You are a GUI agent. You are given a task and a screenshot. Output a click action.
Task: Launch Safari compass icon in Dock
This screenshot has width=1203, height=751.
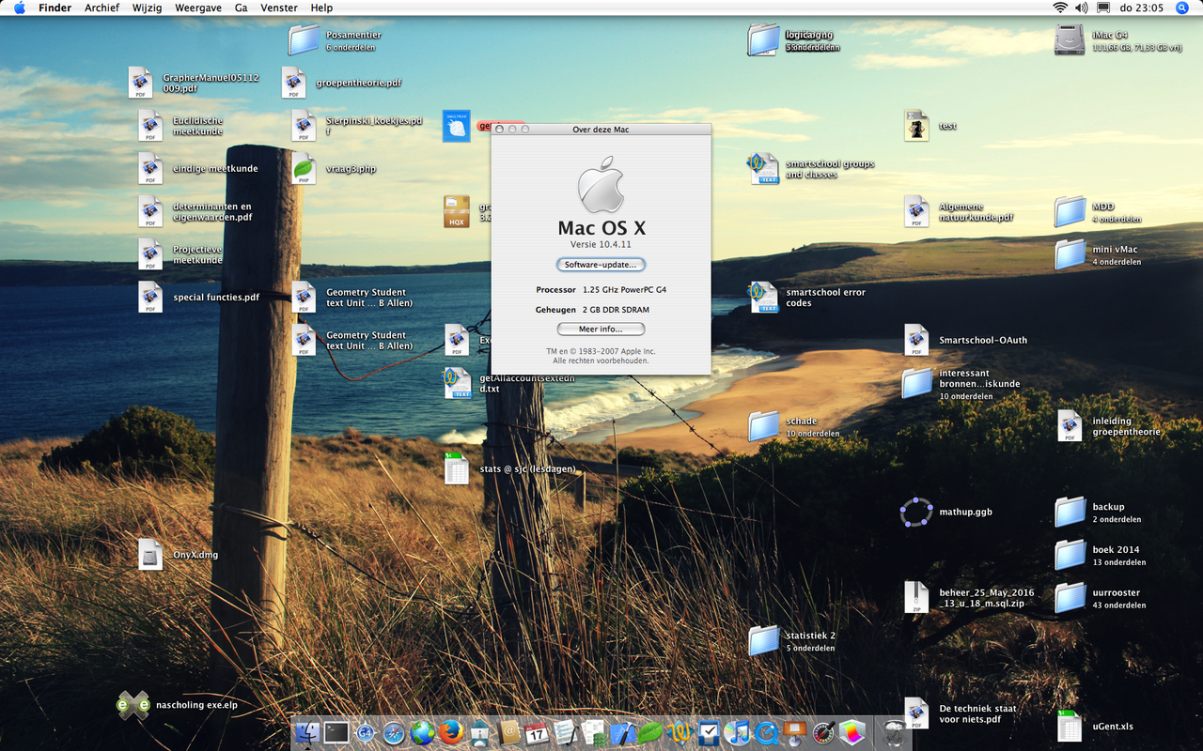pos(394,733)
